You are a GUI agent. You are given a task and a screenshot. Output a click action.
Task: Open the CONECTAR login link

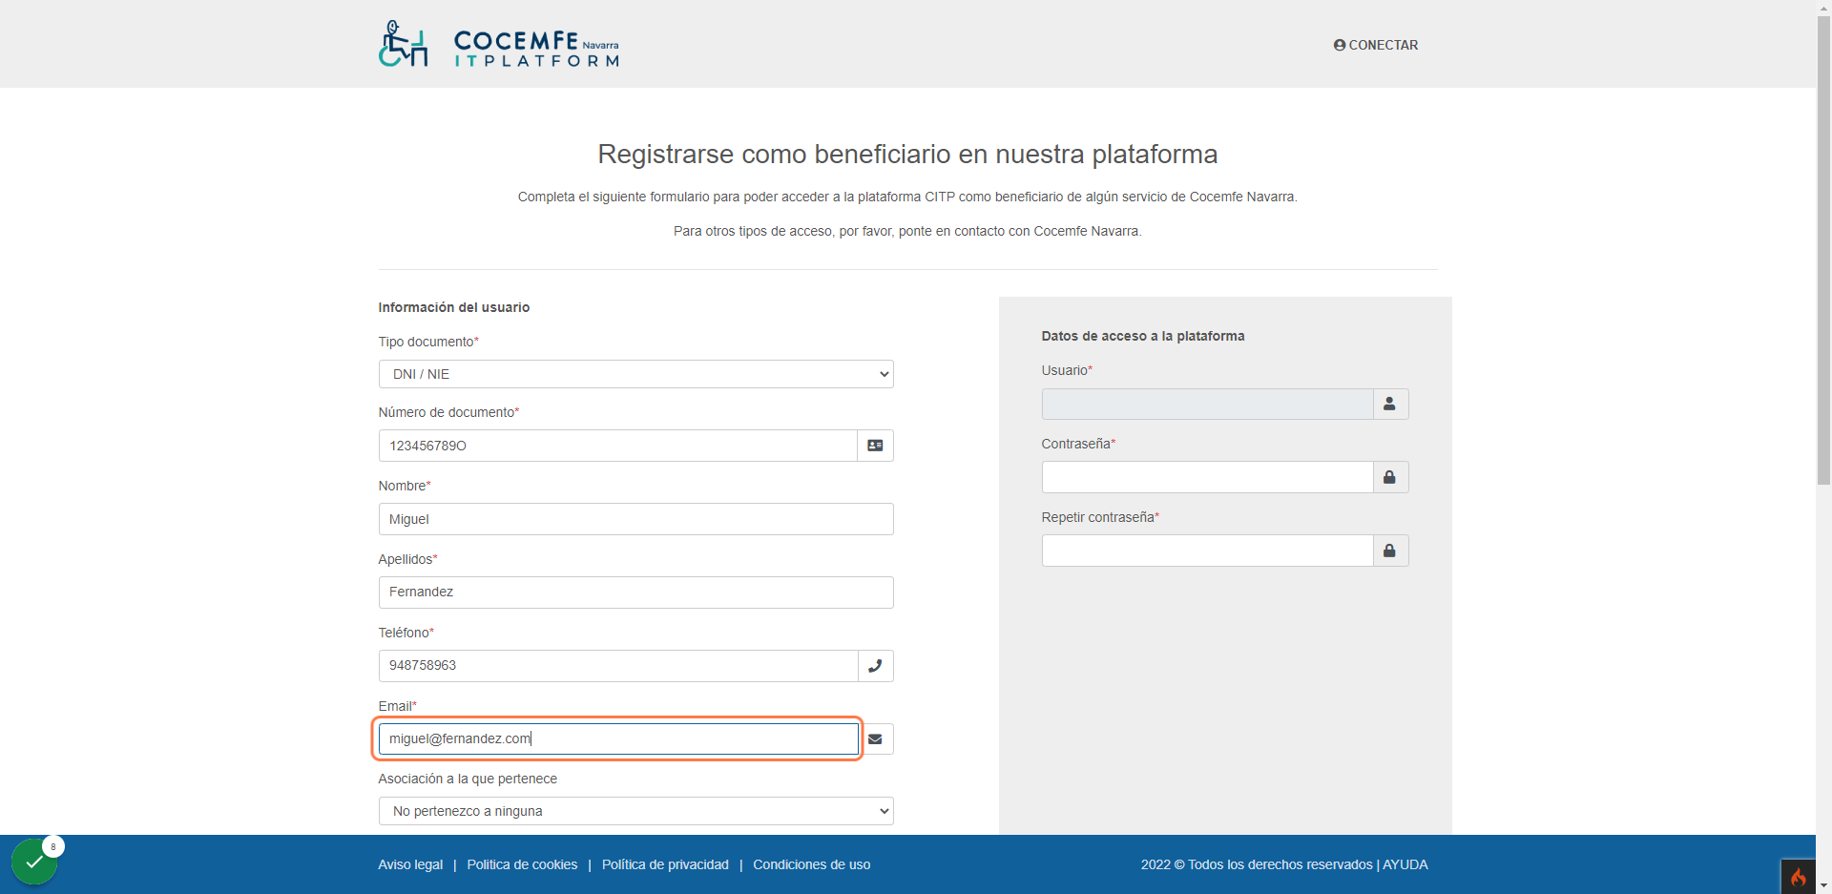pos(1376,45)
